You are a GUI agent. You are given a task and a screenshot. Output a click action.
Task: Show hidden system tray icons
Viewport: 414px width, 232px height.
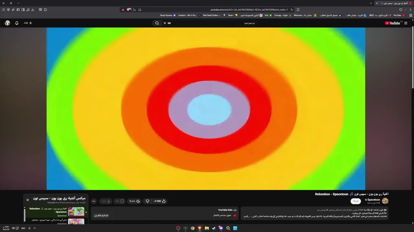pos(35,228)
